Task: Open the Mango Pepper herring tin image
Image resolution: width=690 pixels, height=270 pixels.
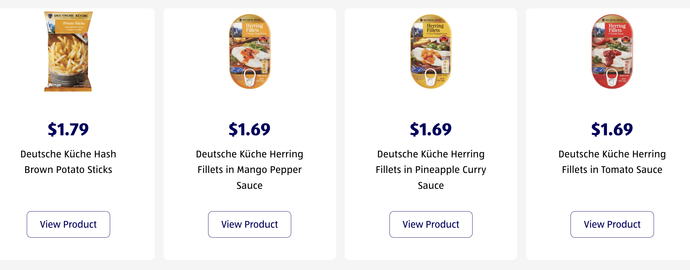Action: click(249, 52)
